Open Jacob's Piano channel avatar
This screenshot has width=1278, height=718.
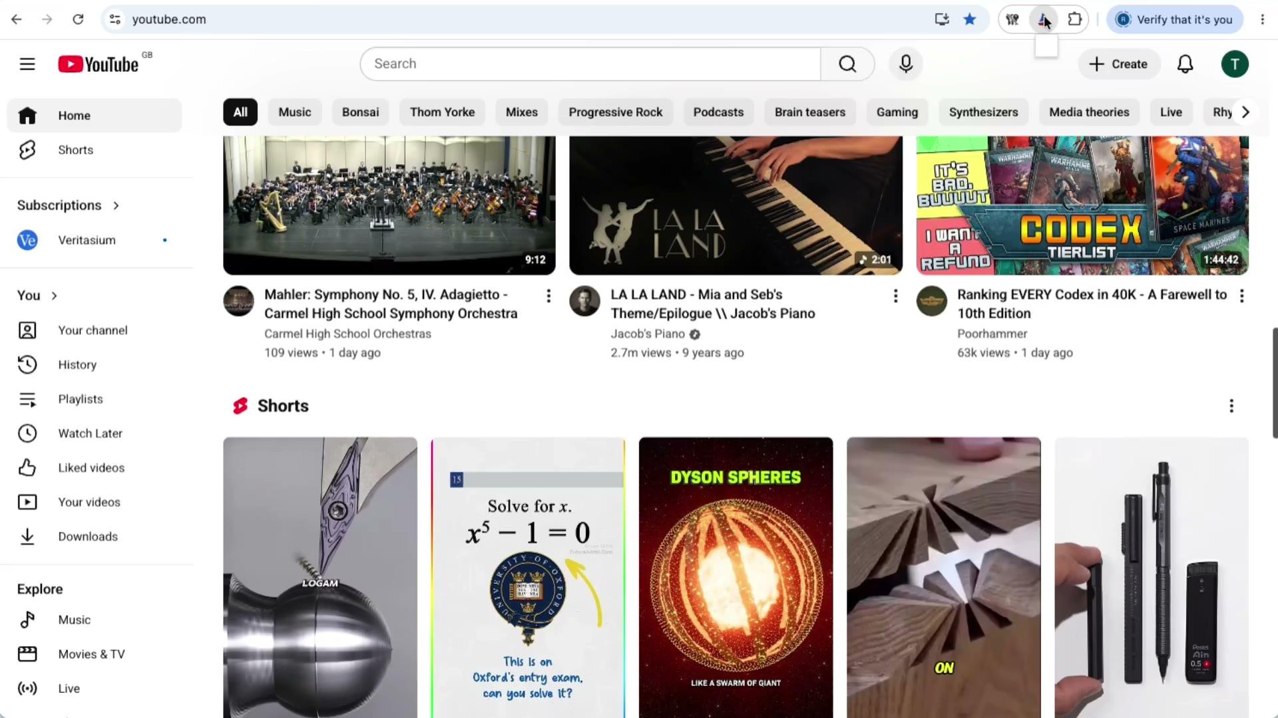pos(585,301)
